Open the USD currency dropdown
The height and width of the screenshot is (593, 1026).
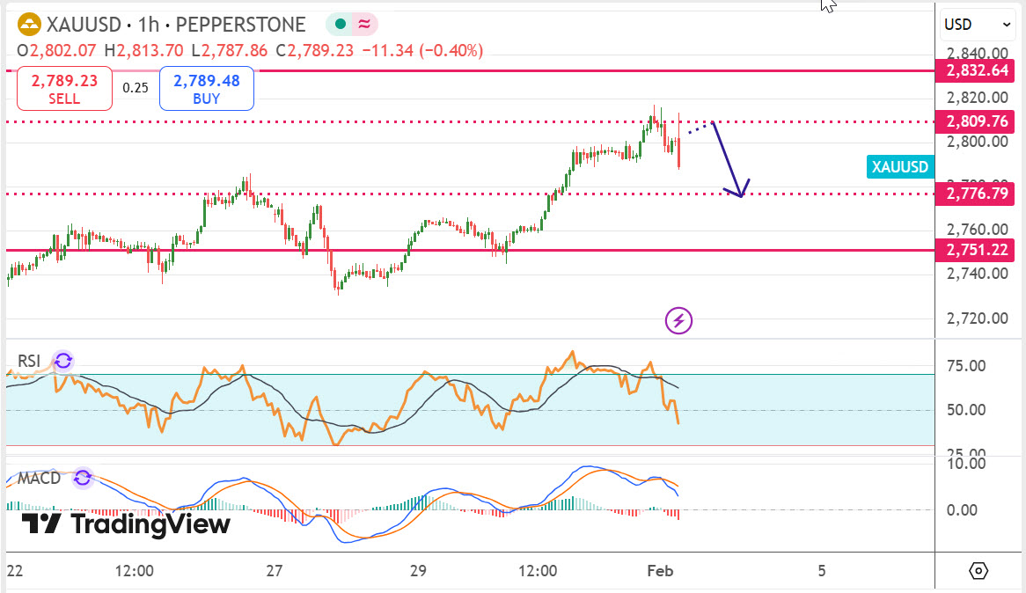[978, 25]
